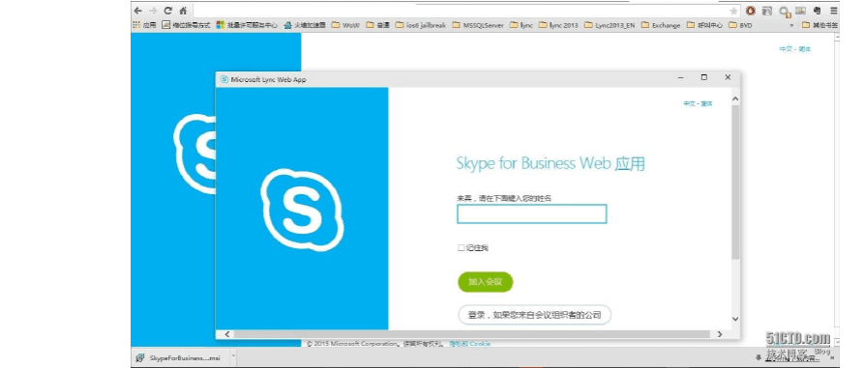The width and height of the screenshot is (864, 368).
Task: Click the round red-brown extension icon
Action: click(751, 11)
